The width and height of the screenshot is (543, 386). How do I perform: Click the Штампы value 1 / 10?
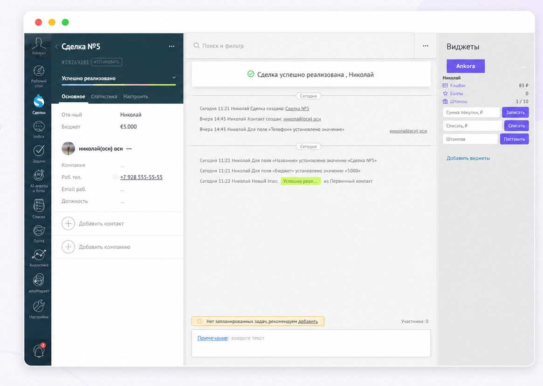click(522, 101)
